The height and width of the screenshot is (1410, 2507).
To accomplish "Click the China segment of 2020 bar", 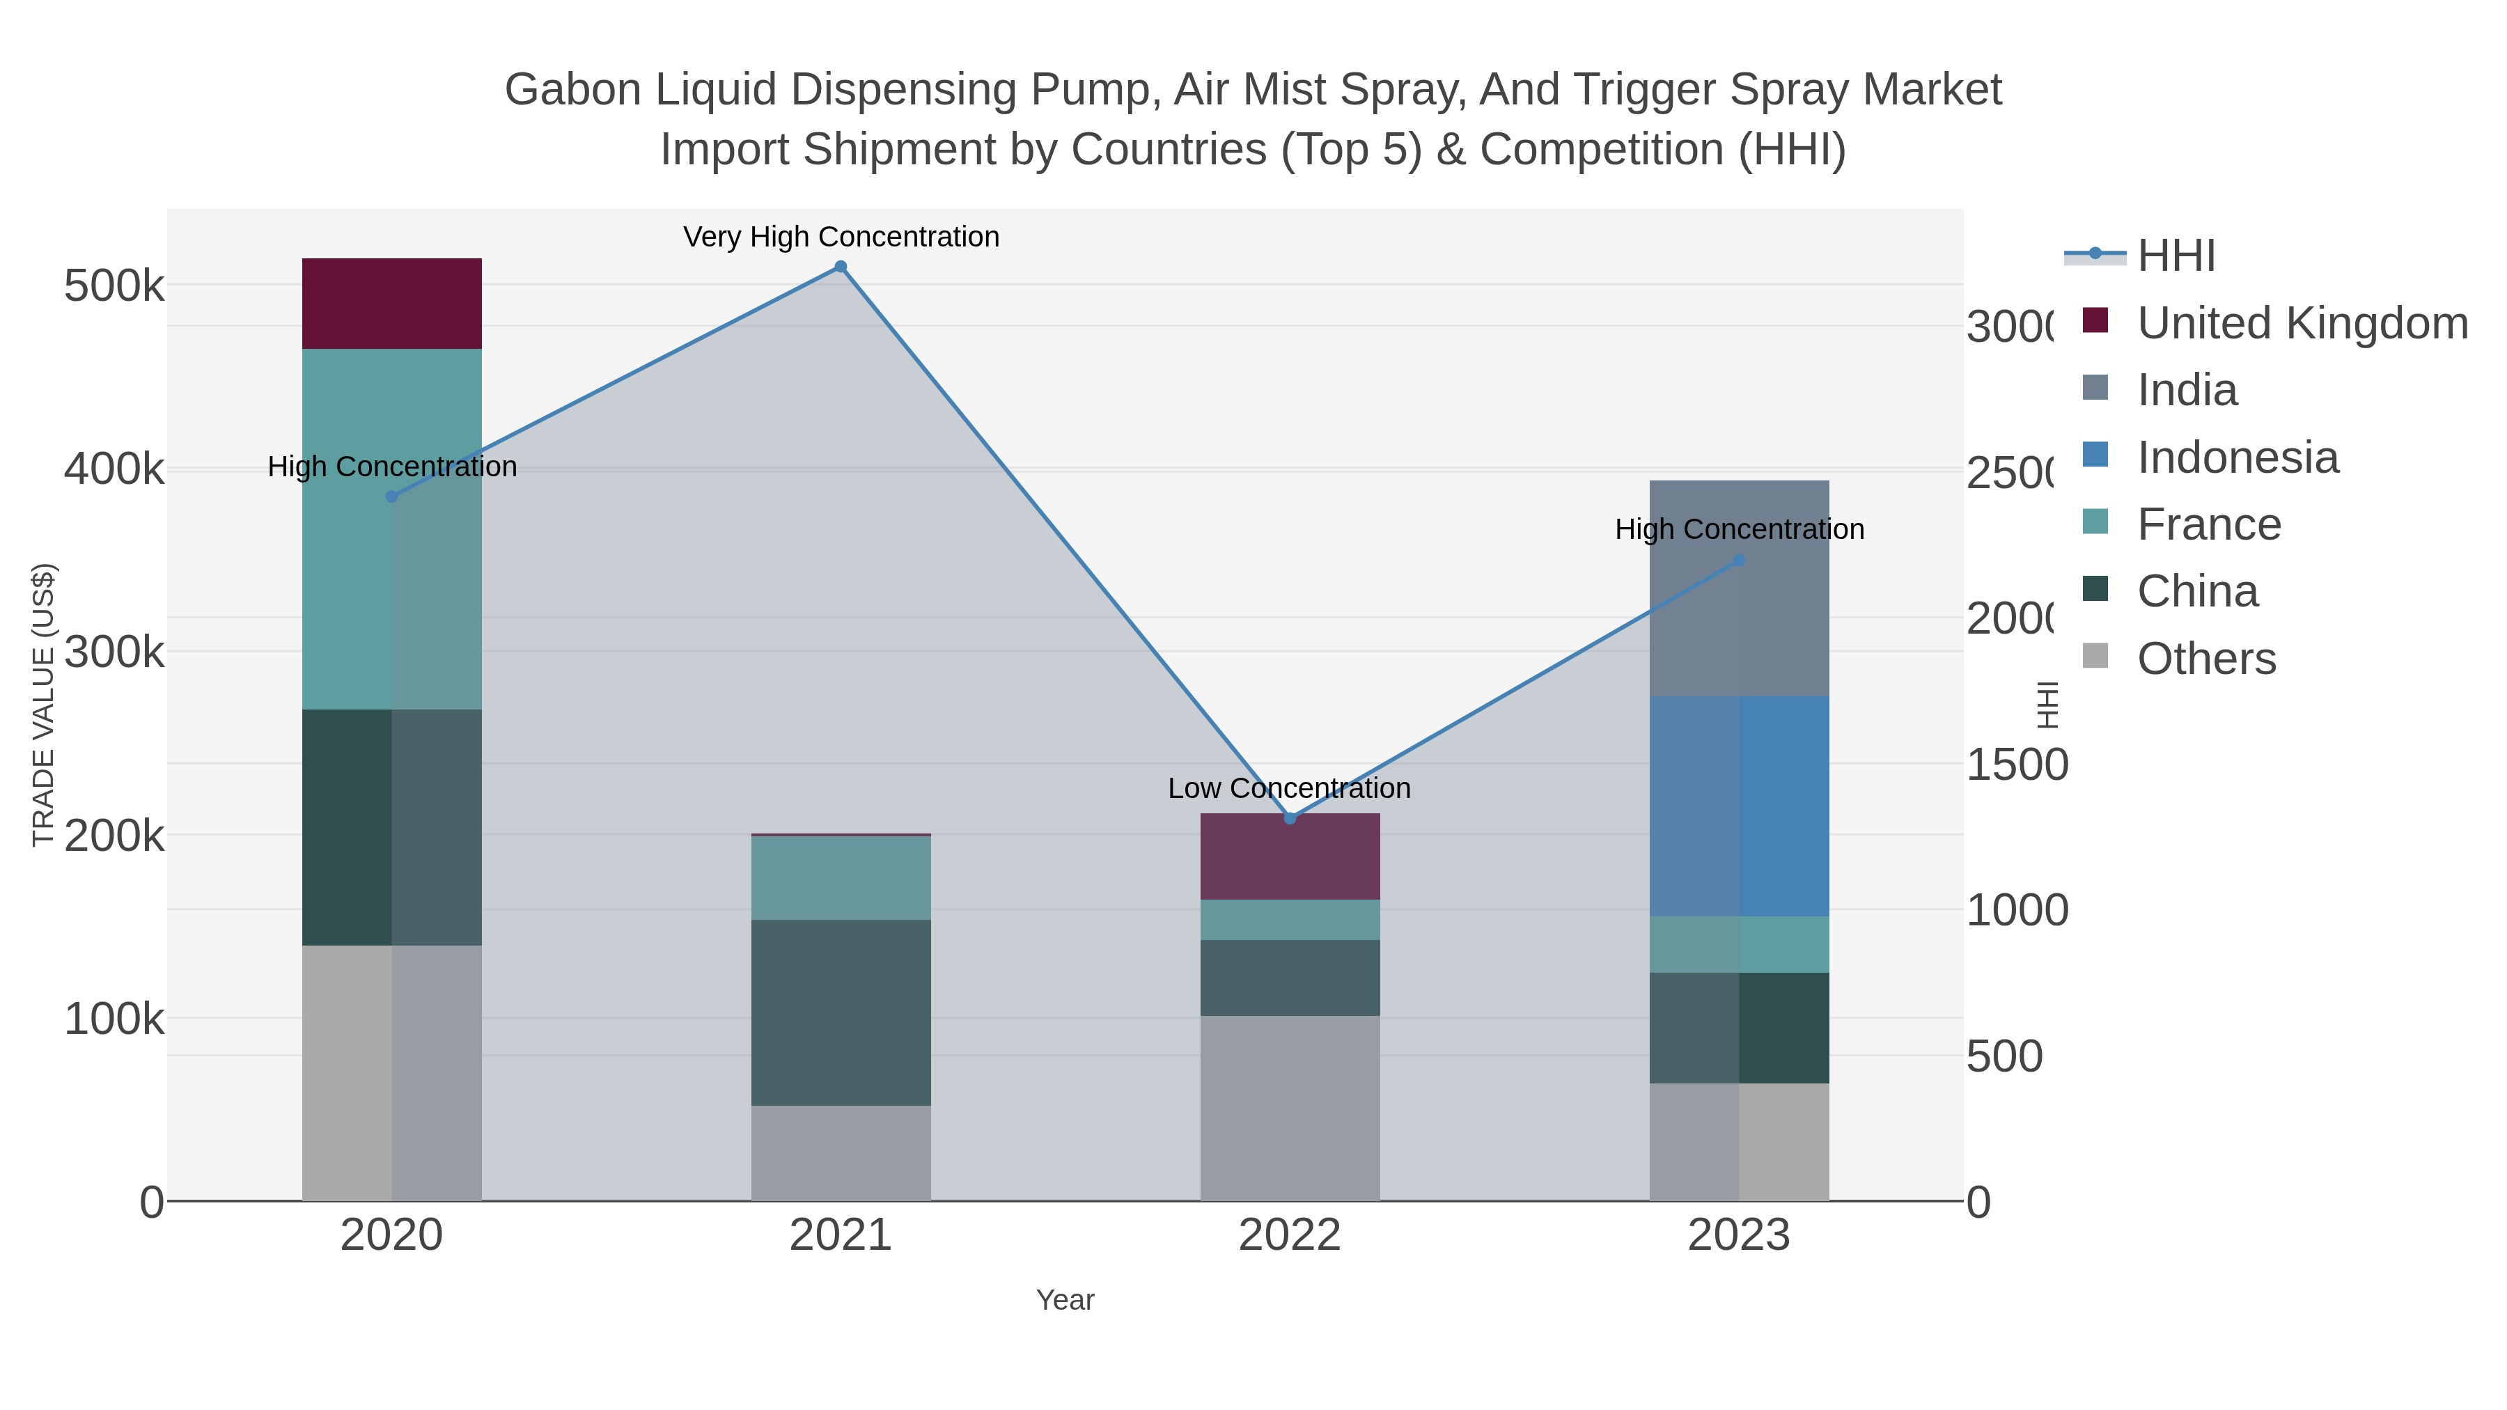I will (392, 827).
